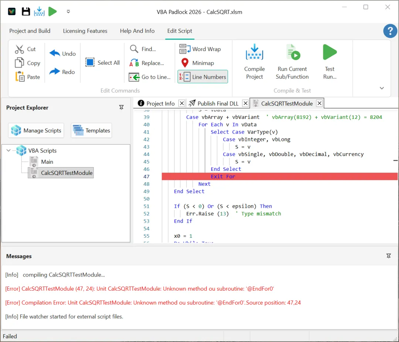Image resolution: width=399 pixels, height=342 pixels.
Task: Copy the selection using the Copy command
Action: click(x=27, y=63)
